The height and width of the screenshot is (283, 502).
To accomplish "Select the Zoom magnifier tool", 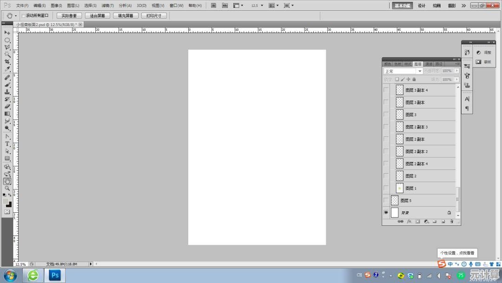I will tap(7, 188).
